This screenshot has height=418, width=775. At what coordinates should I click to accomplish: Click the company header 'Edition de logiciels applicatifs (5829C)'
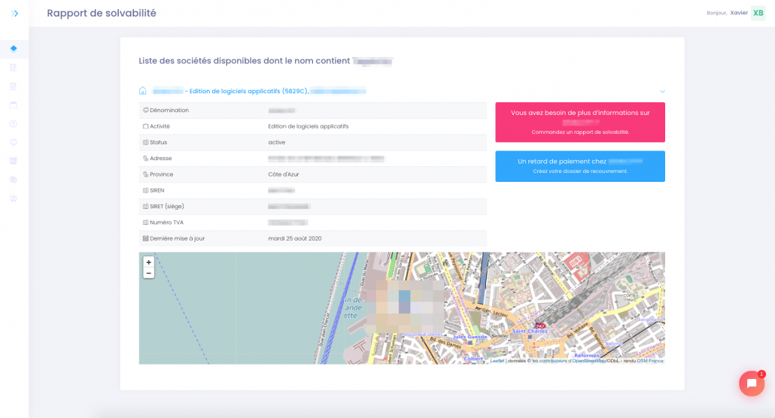[x=248, y=91]
